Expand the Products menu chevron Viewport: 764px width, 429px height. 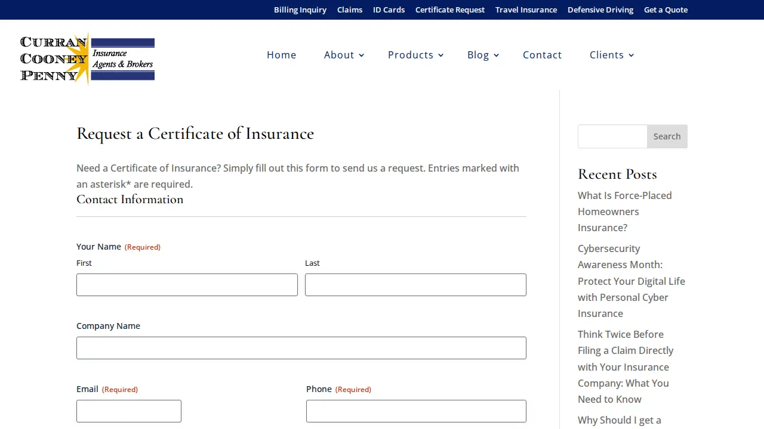[441, 55]
